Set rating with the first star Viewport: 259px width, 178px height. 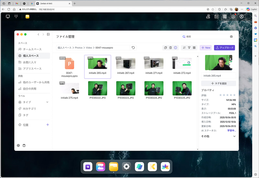pyautogui.click(x=220, y=95)
